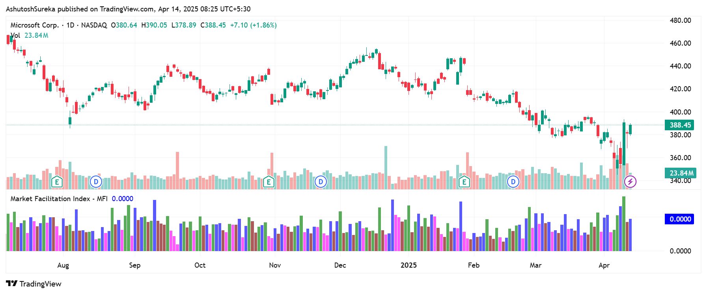Click the 380.00 price axis label
Viewport: 707px width, 294px height.
[x=681, y=135]
